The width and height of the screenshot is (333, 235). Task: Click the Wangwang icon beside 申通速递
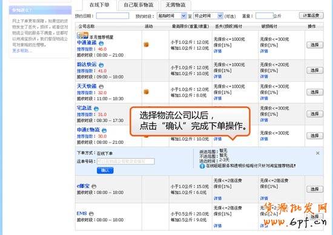[x=101, y=43]
